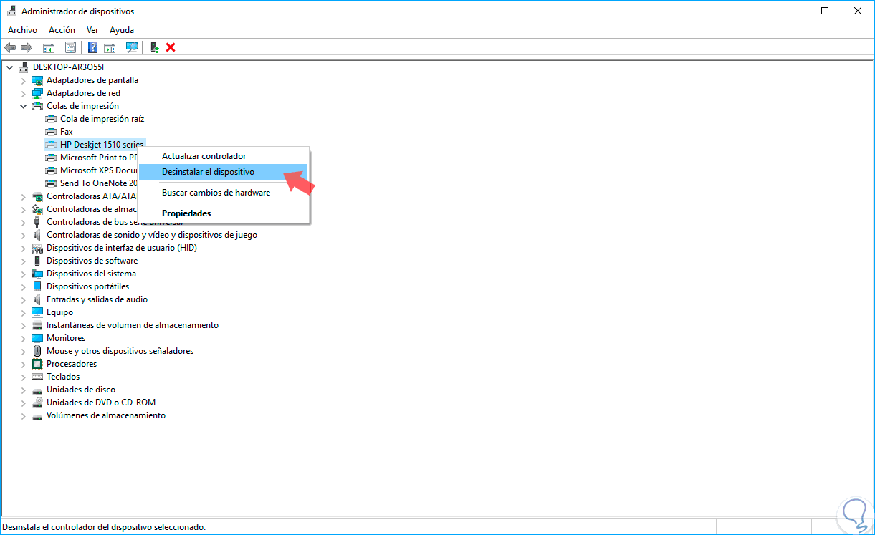This screenshot has width=875, height=535.
Task: Click the Monitores category icon
Action: coord(37,338)
